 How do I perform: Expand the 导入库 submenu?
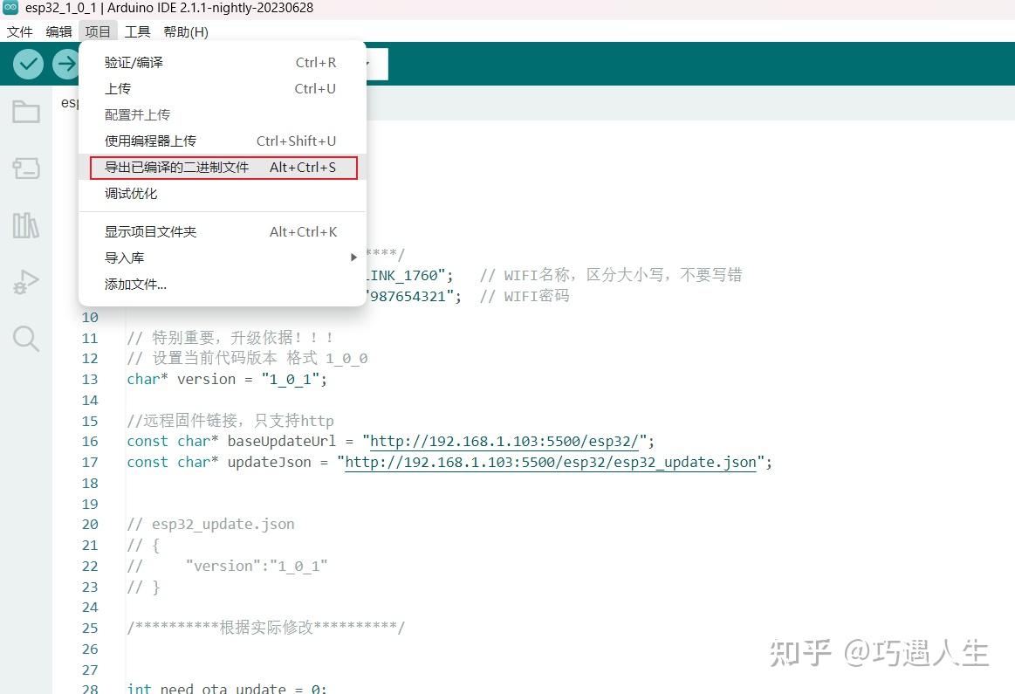[x=123, y=258]
